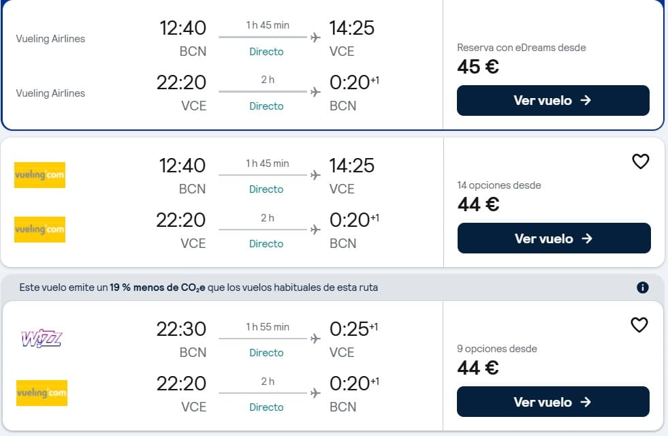Click the Wizz airline logo

click(x=42, y=339)
